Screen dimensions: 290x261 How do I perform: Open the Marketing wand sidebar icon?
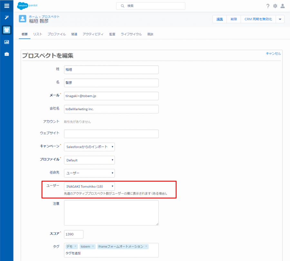pyautogui.click(x=6, y=17)
